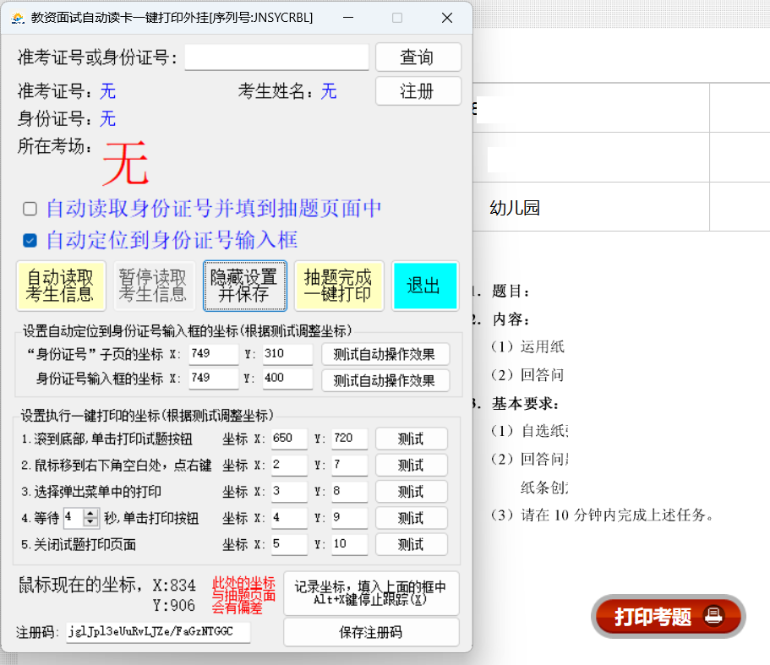Click the 准考证号或身份证号 input field
The width and height of the screenshot is (770, 665).
click(x=276, y=57)
